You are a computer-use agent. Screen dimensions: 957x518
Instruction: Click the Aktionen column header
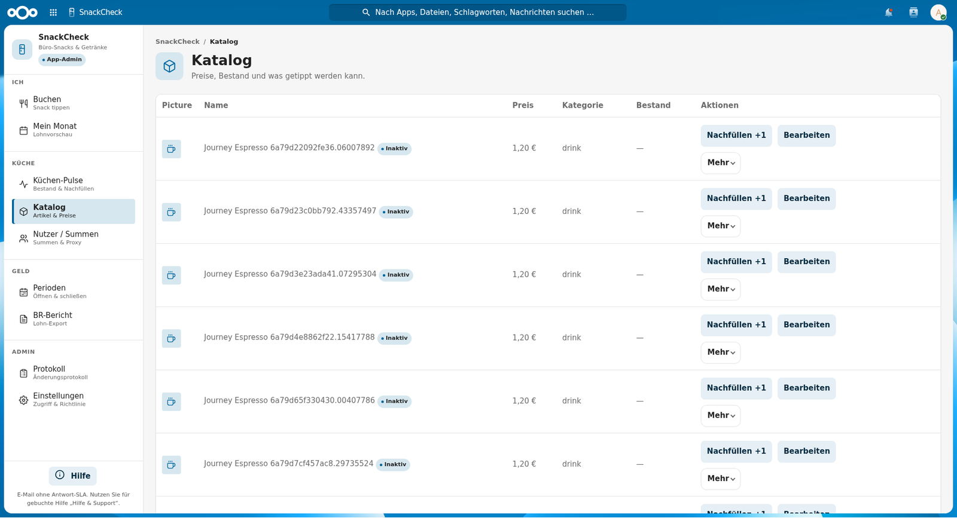click(720, 106)
